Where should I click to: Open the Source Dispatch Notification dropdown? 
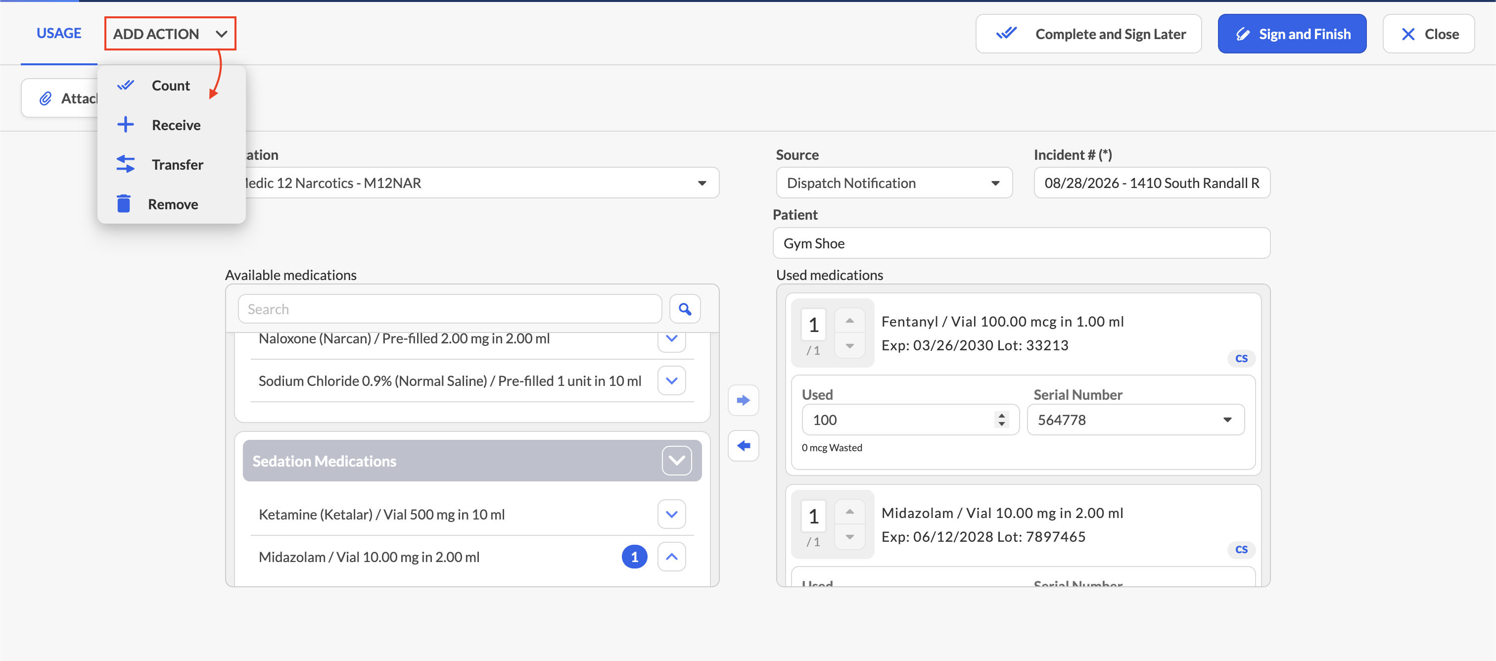point(894,183)
